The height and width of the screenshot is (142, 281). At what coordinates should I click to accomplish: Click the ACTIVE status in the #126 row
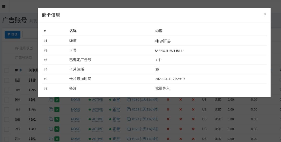click(x=98, y=129)
